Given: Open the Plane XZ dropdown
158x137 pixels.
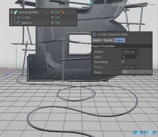Looking at the screenshot, I should pos(136,72).
